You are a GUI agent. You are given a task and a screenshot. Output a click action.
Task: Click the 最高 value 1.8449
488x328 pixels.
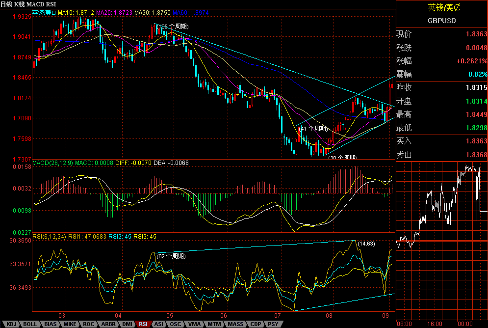(476, 114)
